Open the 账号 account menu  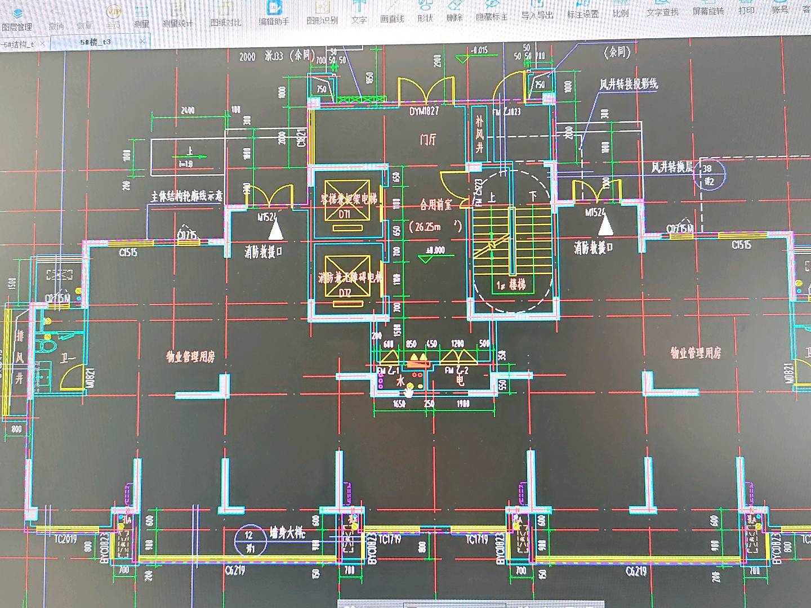(x=780, y=7)
